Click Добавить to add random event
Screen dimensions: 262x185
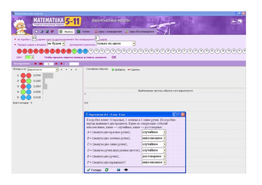coord(118,70)
